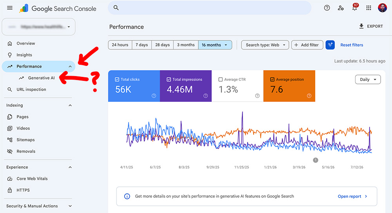The width and height of the screenshot is (392, 213).
Task: Collapse the Performance section chevron
Action: [x=70, y=66]
